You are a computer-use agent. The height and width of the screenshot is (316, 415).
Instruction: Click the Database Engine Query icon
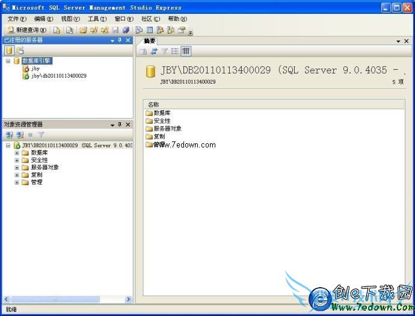(57, 30)
